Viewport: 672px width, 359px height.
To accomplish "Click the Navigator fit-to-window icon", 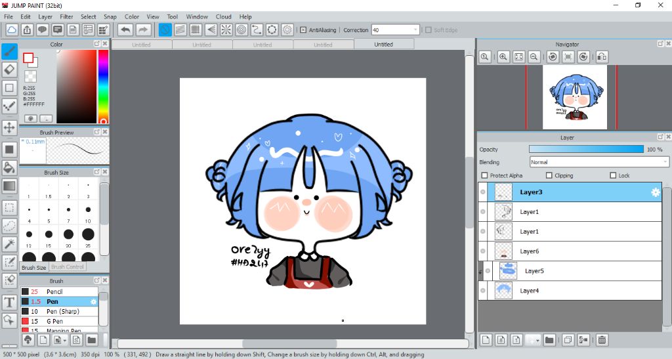I will [519, 57].
